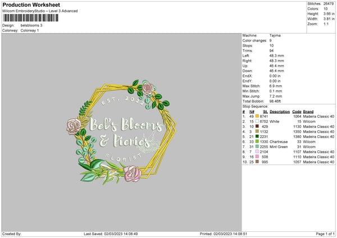
Task: Click the 'Mint Green' description text
Action: pyautogui.click(x=279, y=147)
